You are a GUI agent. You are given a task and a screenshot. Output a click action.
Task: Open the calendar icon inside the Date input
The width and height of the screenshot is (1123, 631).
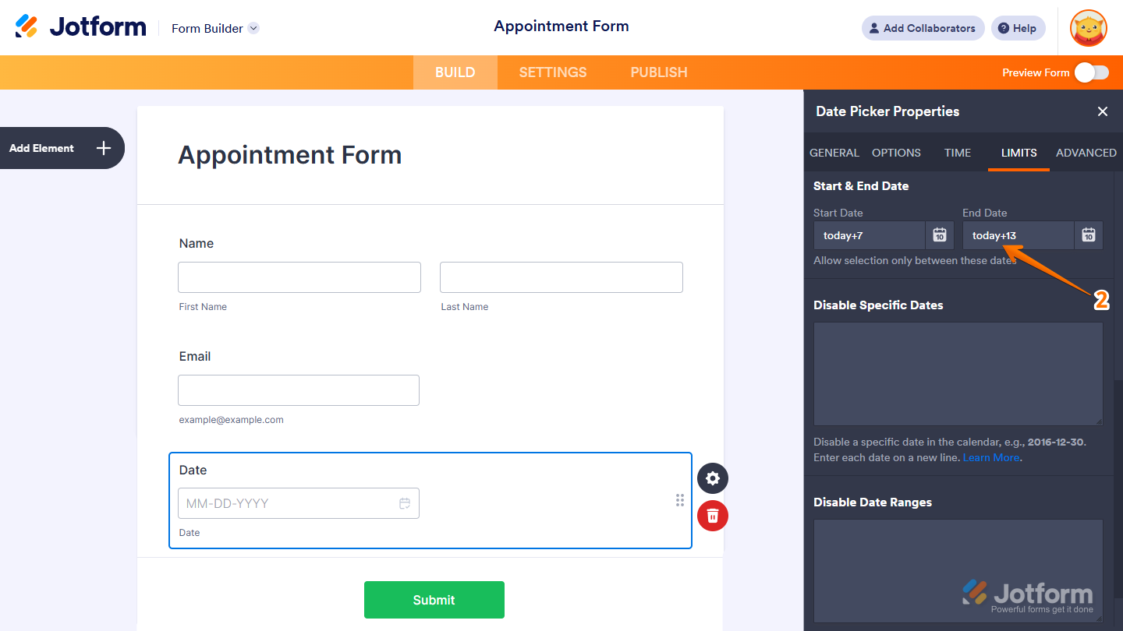pos(405,503)
